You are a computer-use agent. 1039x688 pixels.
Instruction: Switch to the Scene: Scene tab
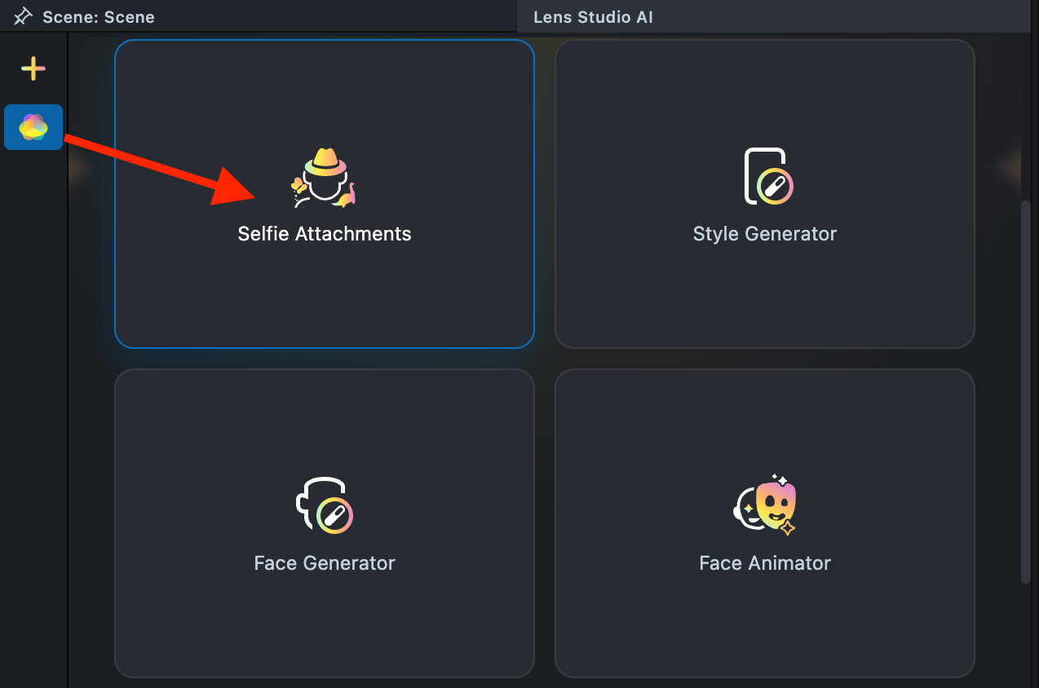coord(98,16)
